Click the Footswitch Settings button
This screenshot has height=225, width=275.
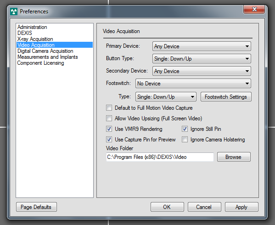point(226,97)
